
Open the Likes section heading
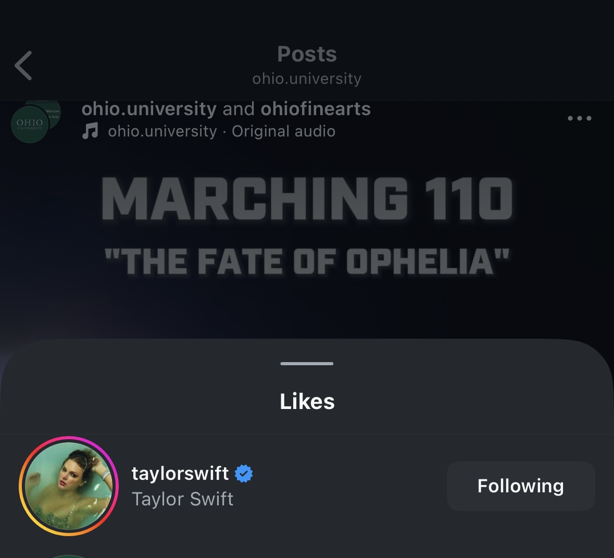click(307, 401)
